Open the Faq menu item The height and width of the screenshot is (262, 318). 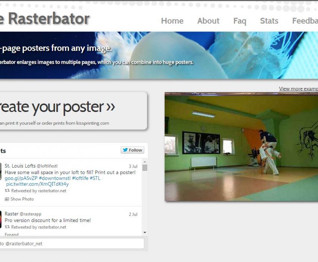[x=240, y=21]
